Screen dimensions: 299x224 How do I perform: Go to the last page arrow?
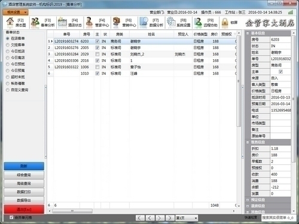click(x=169, y=218)
